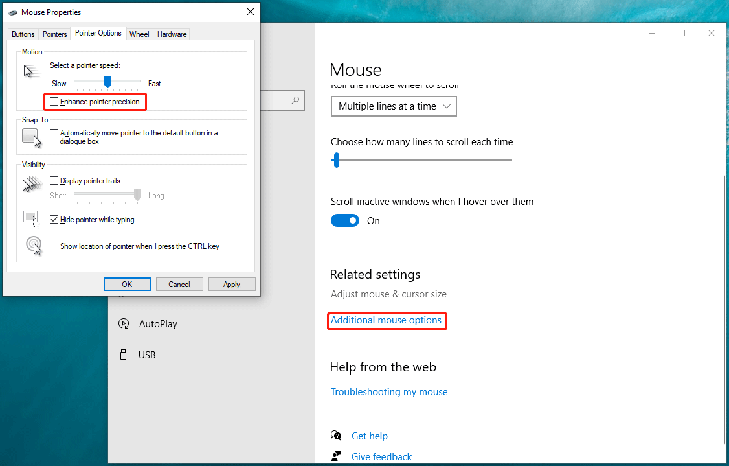
Task: Click the Get help icon
Action: pos(336,436)
